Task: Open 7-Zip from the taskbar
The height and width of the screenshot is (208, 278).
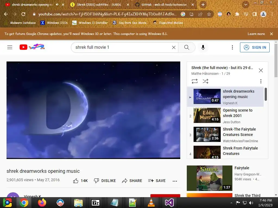Action: point(96,203)
